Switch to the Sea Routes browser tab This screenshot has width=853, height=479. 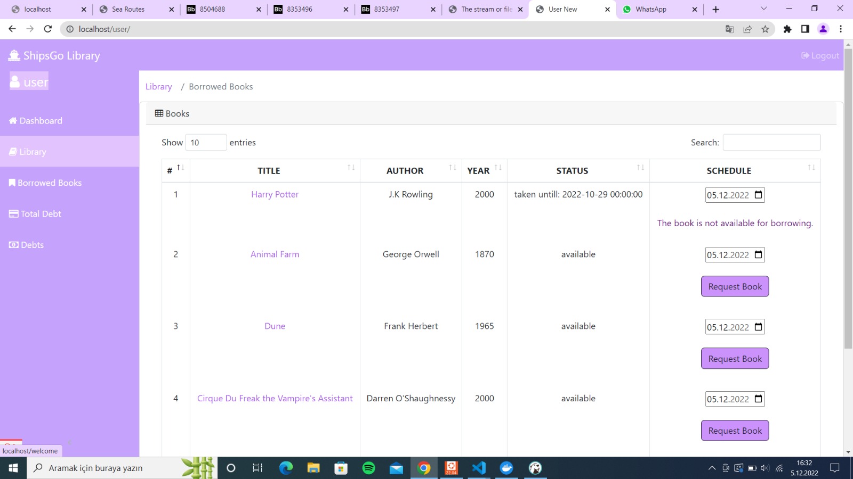point(128,9)
